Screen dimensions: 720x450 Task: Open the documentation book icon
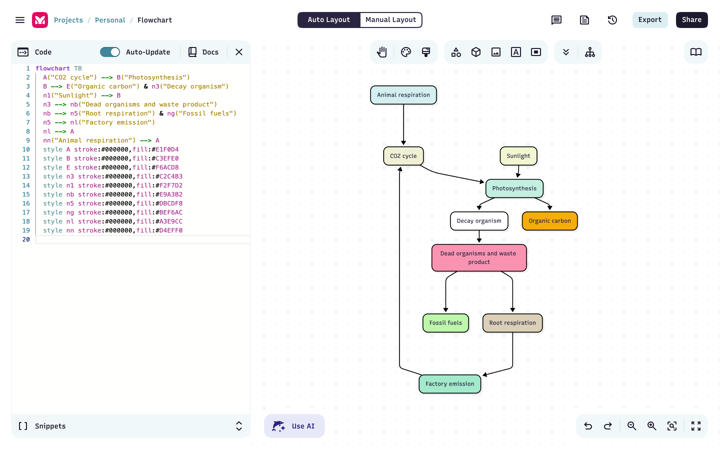click(x=696, y=52)
